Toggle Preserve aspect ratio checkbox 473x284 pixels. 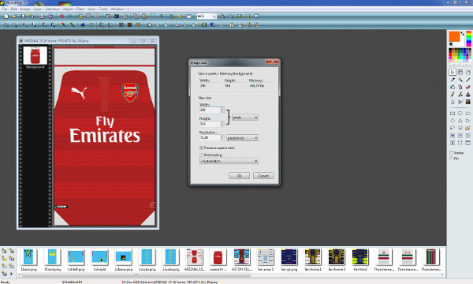pos(201,148)
